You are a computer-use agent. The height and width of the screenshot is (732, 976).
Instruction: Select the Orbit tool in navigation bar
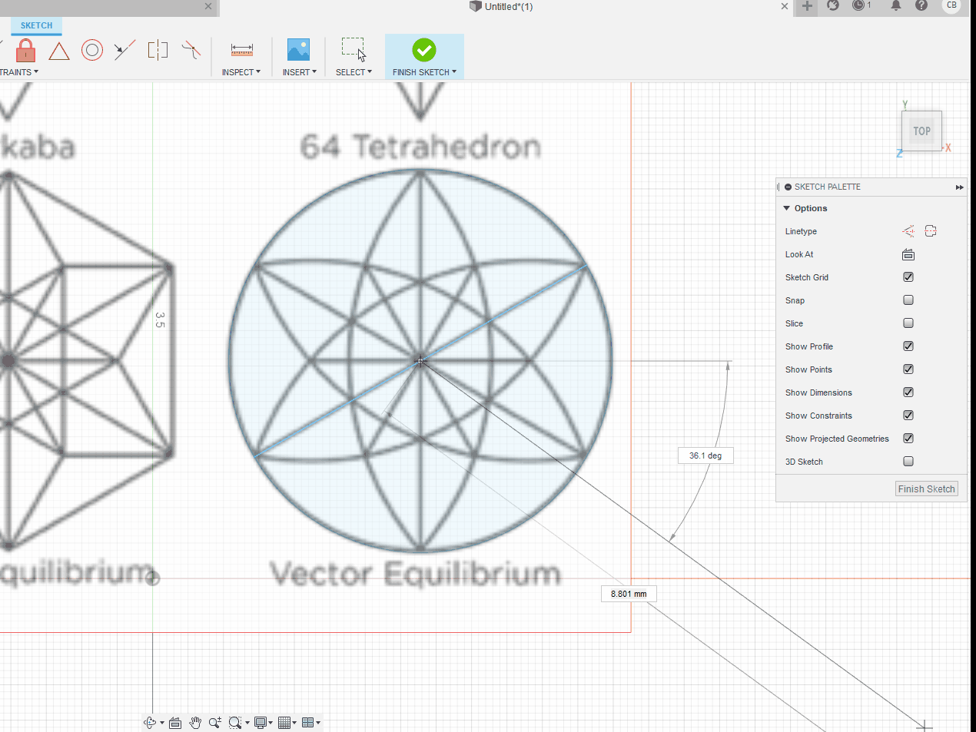(149, 722)
